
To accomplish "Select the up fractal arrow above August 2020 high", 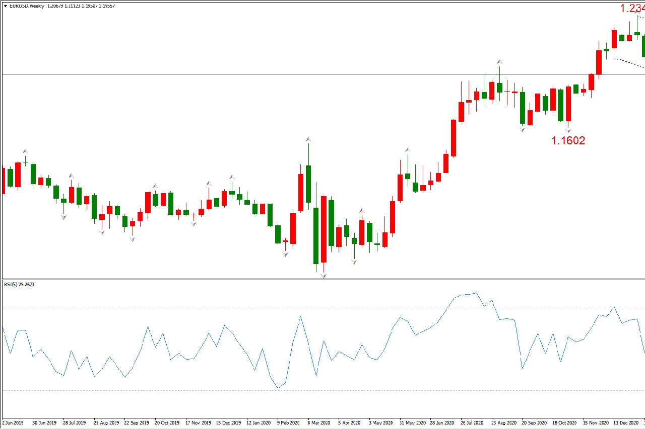I will [x=499, y=61].
